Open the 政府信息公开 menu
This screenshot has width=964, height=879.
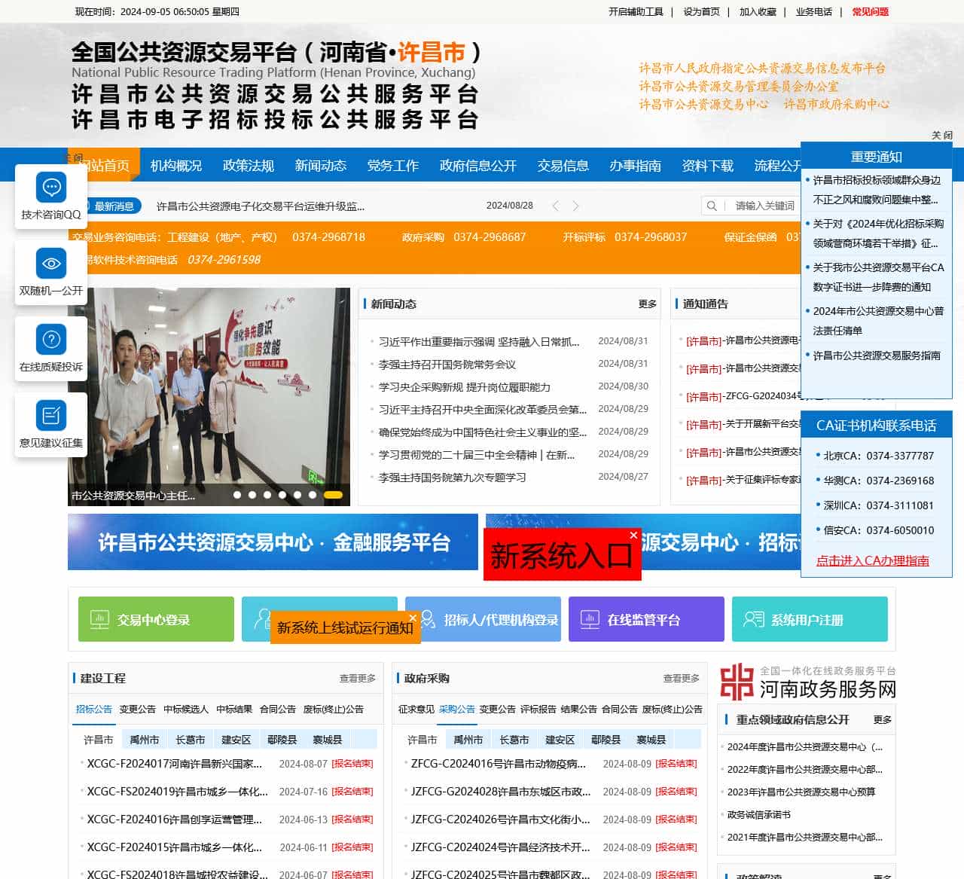(478, 166)
